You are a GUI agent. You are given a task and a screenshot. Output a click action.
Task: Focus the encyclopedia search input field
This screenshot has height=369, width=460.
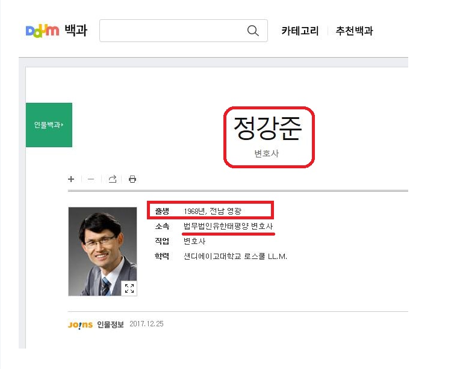(x=172, y=31)
